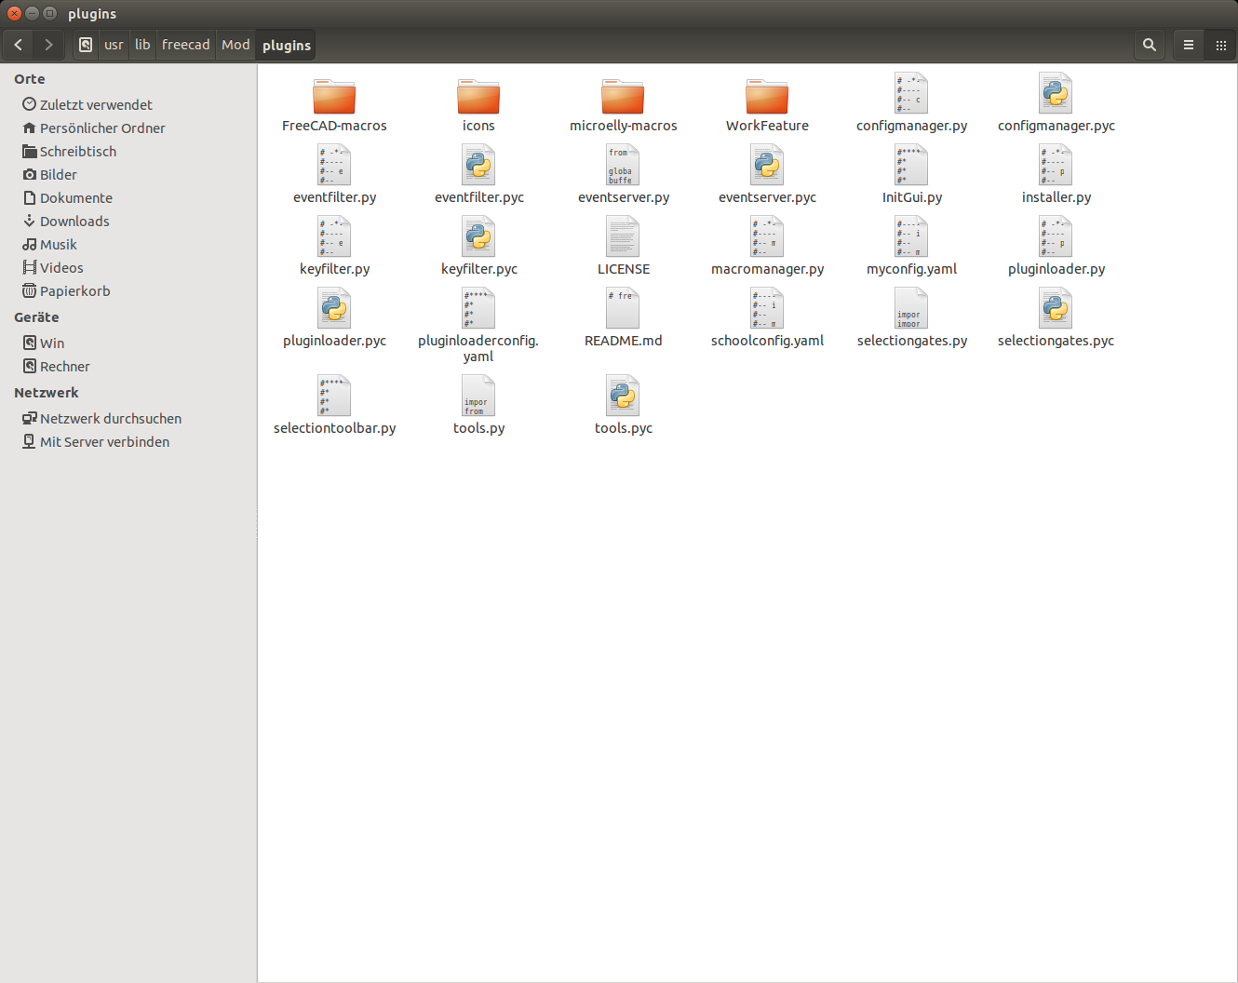Select the microelly-macros folder icon
The image size is (1238, 983).
(x=623, y=96)
